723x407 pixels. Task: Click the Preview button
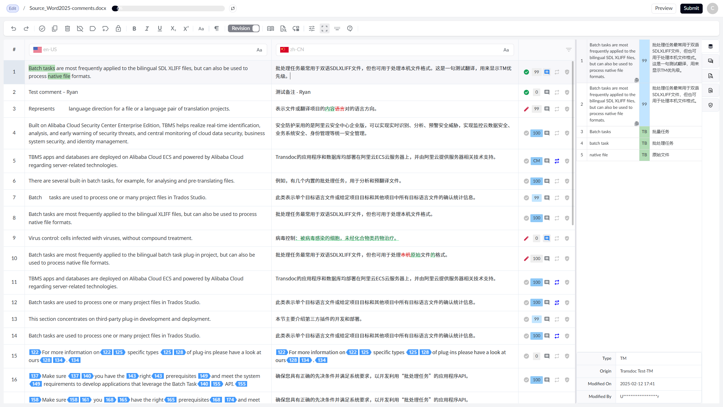coord(663,8)
